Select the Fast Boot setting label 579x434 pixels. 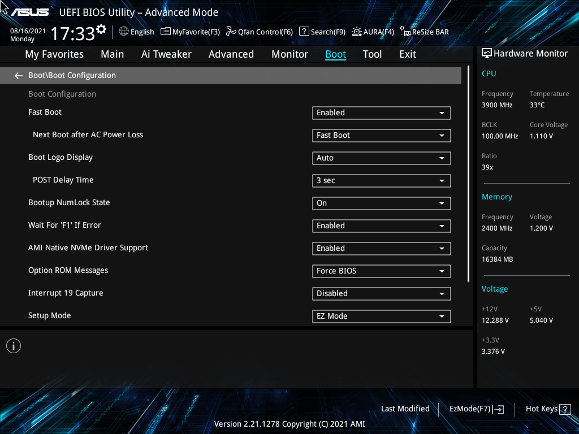(x=45, y=112)
